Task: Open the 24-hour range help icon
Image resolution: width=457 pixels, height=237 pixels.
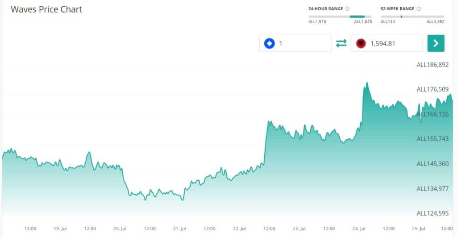Action: pos(347,9)
